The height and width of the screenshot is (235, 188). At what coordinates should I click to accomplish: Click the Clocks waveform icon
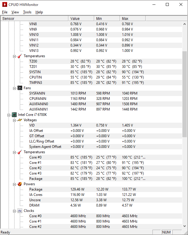coord(20,211)
